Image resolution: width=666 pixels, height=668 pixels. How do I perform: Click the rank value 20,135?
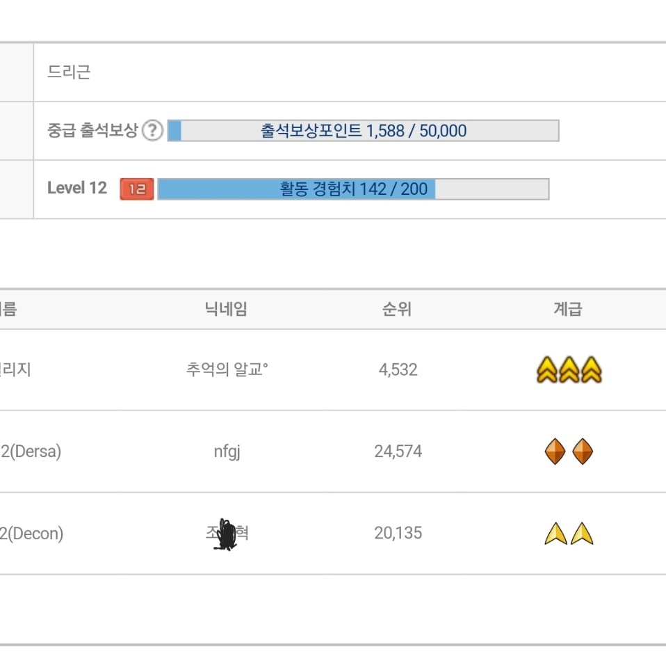(x=398, y=534)
